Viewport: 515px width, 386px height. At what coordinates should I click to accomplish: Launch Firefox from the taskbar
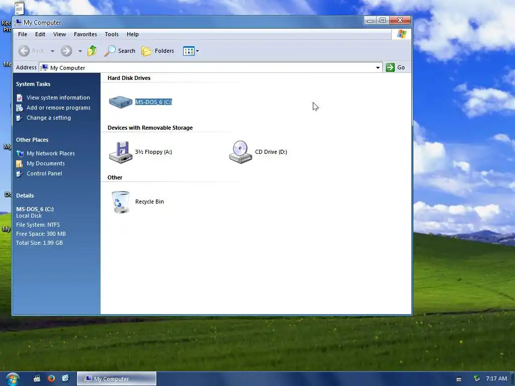(51, 378)
